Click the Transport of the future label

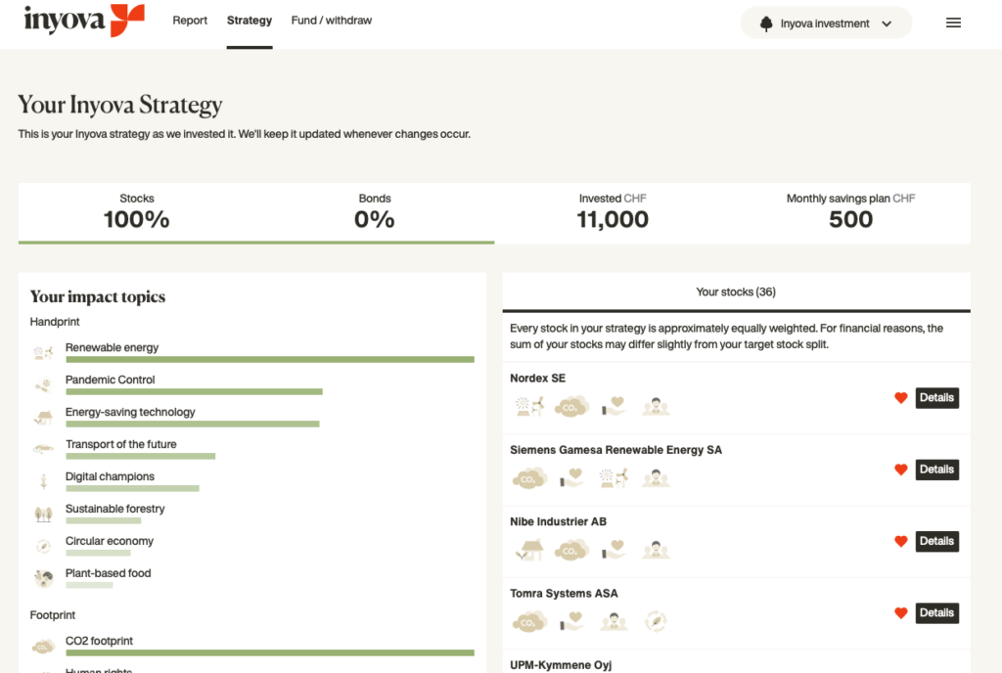120,444
